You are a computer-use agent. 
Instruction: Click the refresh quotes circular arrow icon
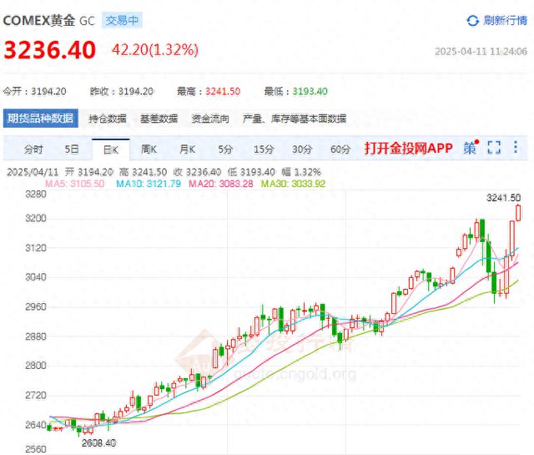tap(472, 21)
